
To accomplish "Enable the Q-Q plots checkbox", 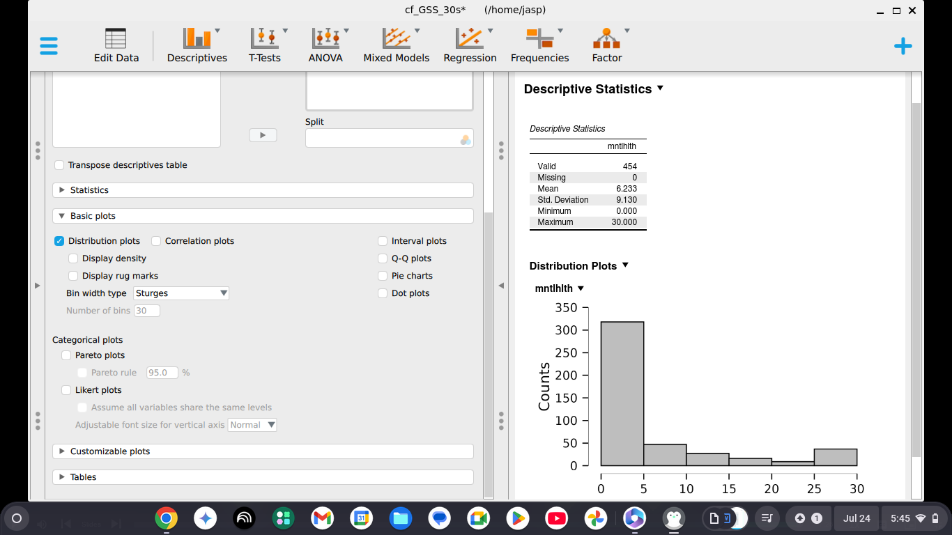I will [x=383, y=258].
